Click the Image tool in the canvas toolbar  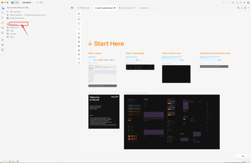click(x=79, y=54)
